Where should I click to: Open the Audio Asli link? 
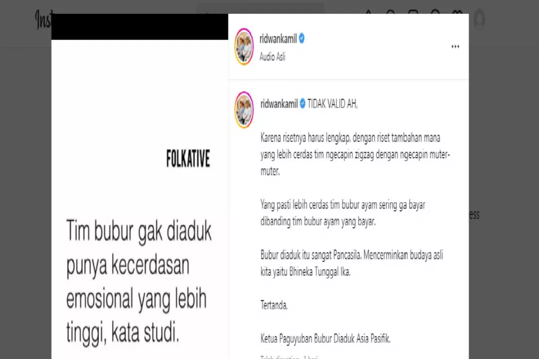(272, 57)
